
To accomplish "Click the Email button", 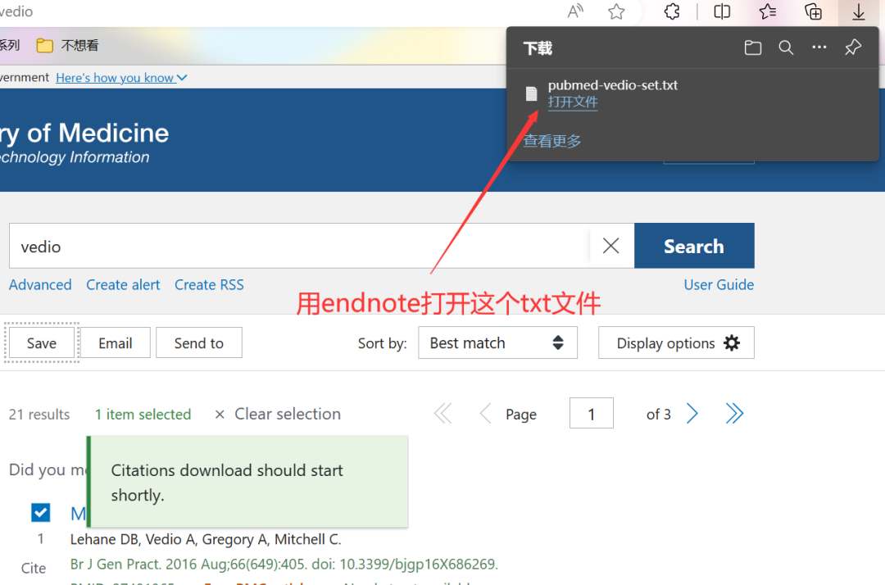I will pos(116,343).
